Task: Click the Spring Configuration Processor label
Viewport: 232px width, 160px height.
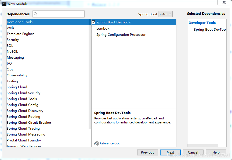Action: (121, 34)
